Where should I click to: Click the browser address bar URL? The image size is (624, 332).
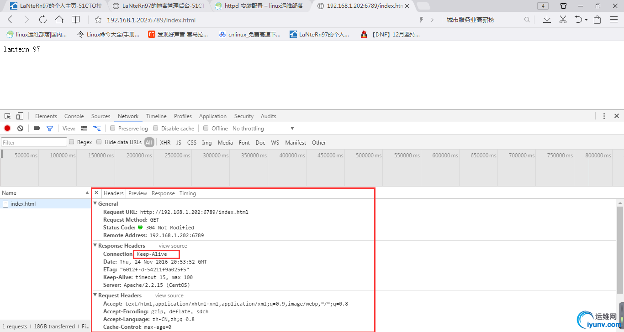tap(151, 20)
